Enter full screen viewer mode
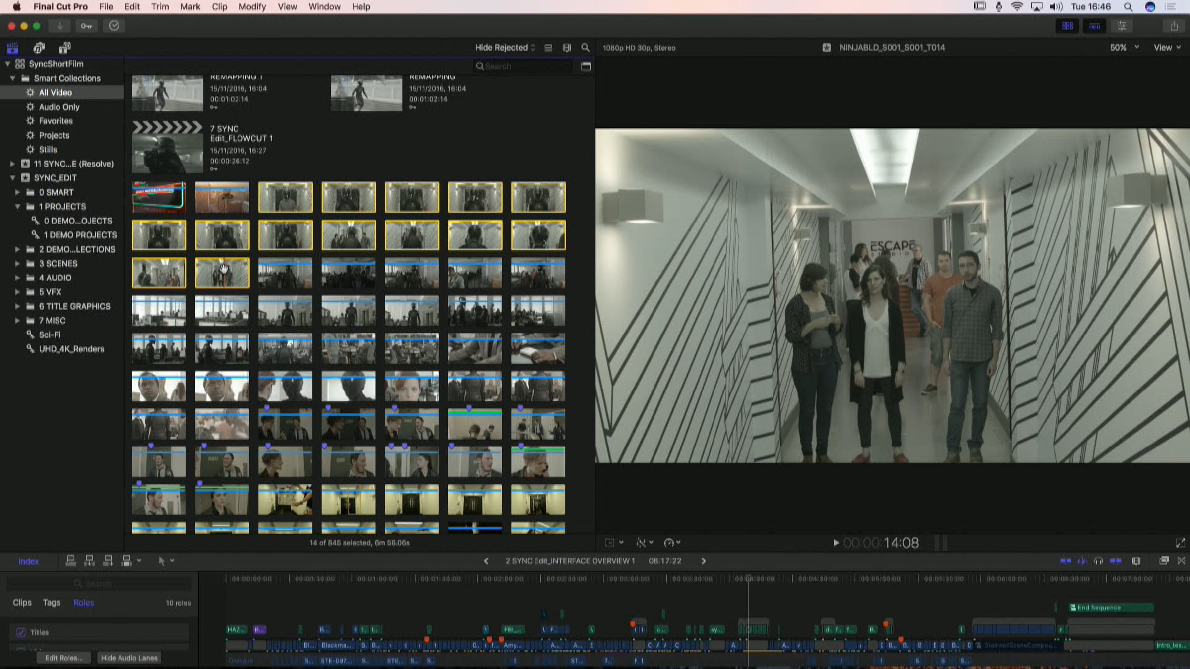Viewport: 1190px width, 669px height. (x=1181, y=543)
